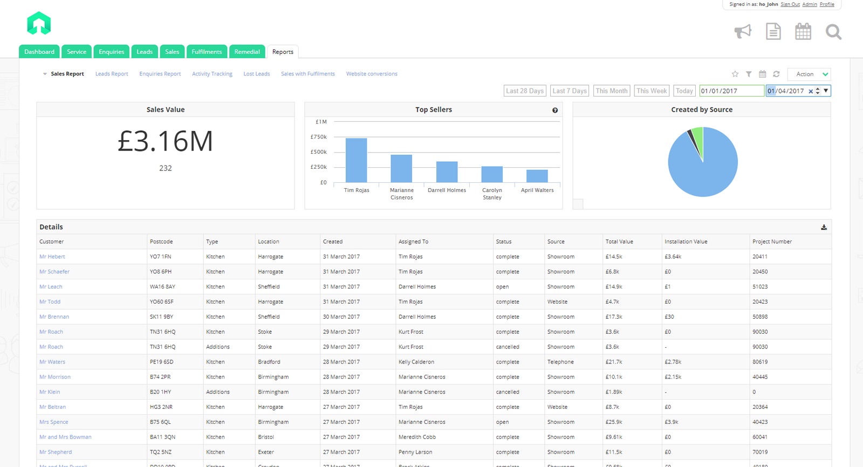The image size is (863, 467).
Task: Click the small calendar icon by filter
Action: (x=762, y=74)
